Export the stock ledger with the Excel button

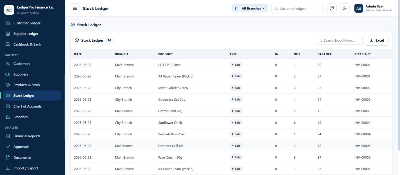click(376, 40)
